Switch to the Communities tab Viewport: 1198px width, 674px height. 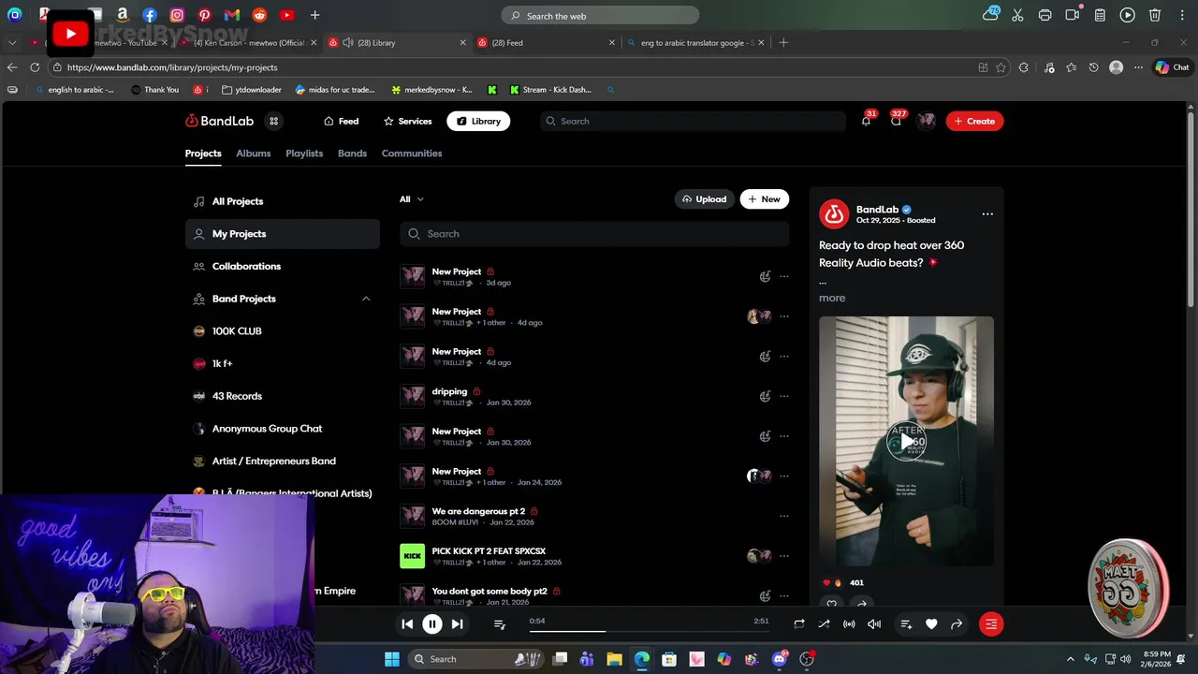point(412,154)
